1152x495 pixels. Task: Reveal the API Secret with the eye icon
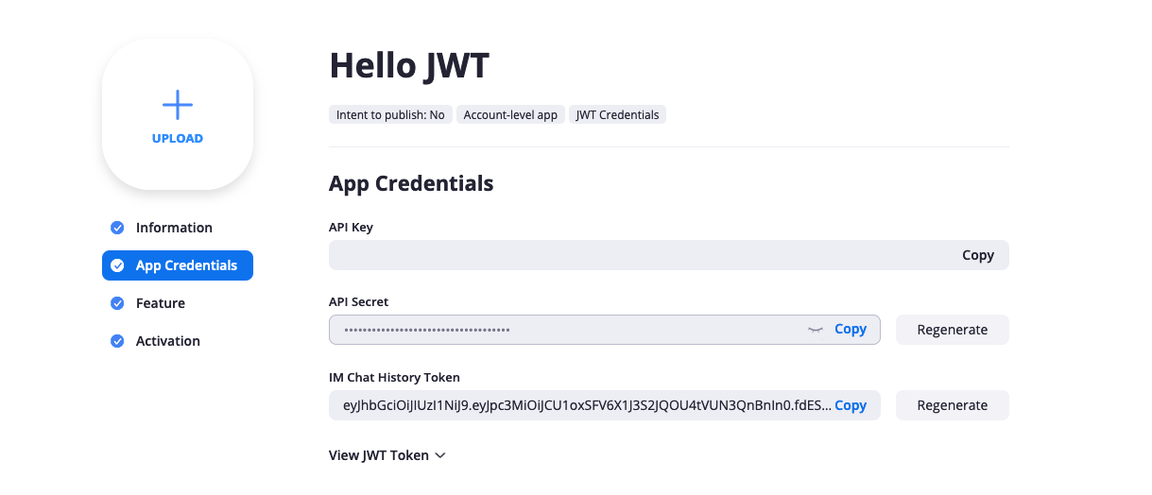pos(816,330)
